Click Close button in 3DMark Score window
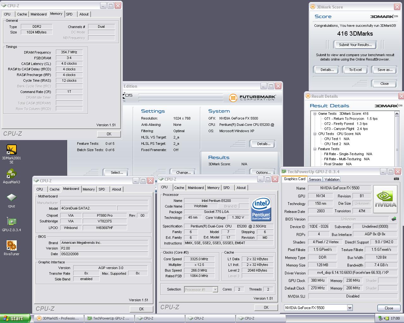404x323 pixels. coord(384,84)
